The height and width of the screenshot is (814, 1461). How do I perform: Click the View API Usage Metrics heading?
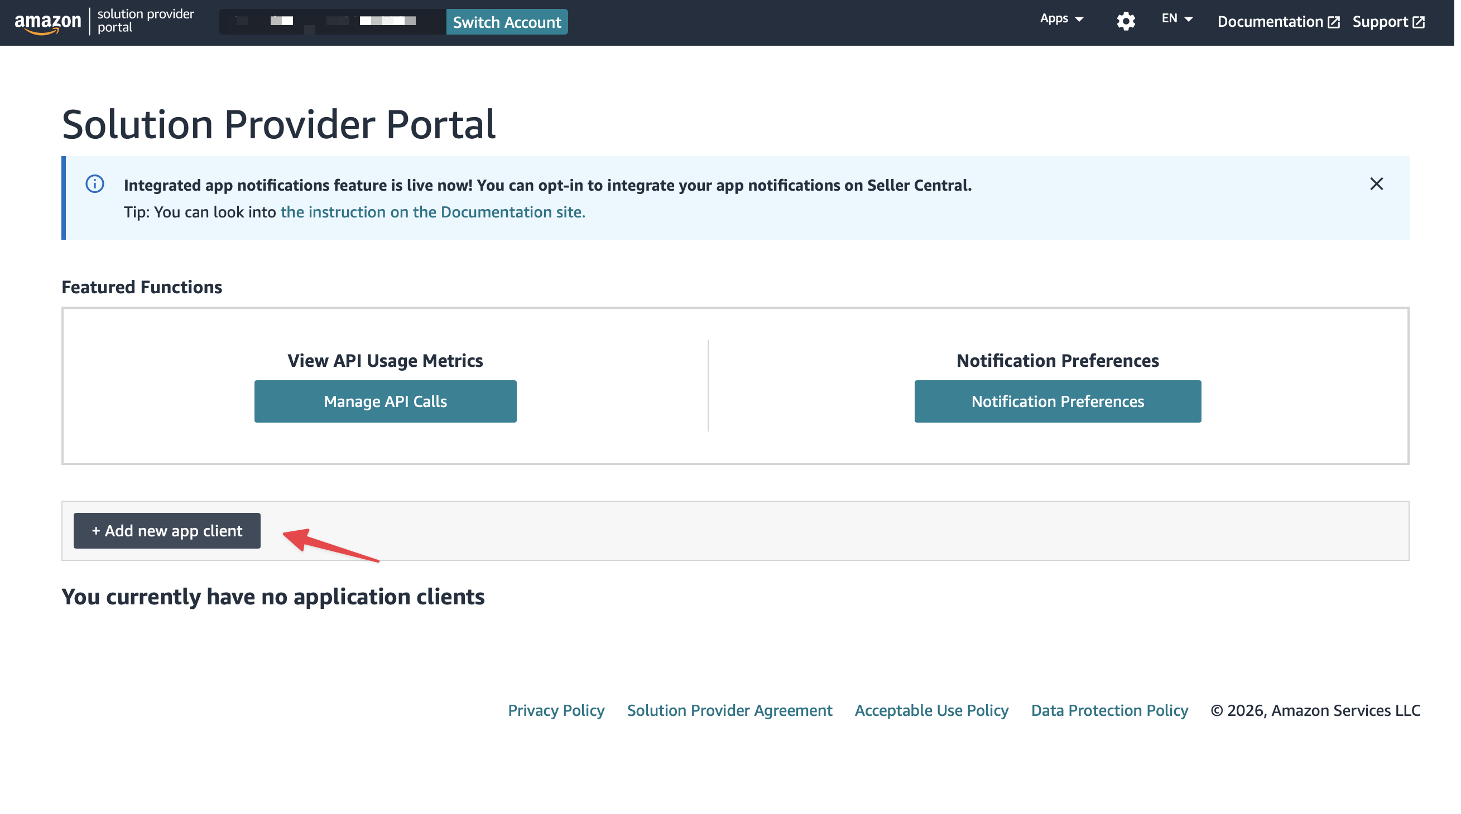[x=385, y=361]
